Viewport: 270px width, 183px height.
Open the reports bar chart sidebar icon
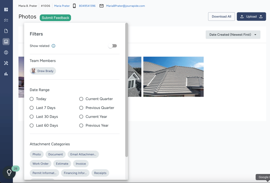click(x=6, y=74)
